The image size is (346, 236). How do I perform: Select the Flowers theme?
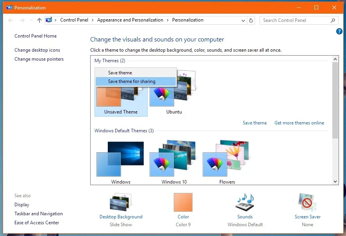coord(227,162)
